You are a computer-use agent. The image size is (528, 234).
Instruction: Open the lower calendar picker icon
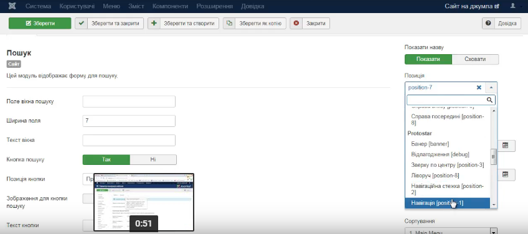pos(505,174)
